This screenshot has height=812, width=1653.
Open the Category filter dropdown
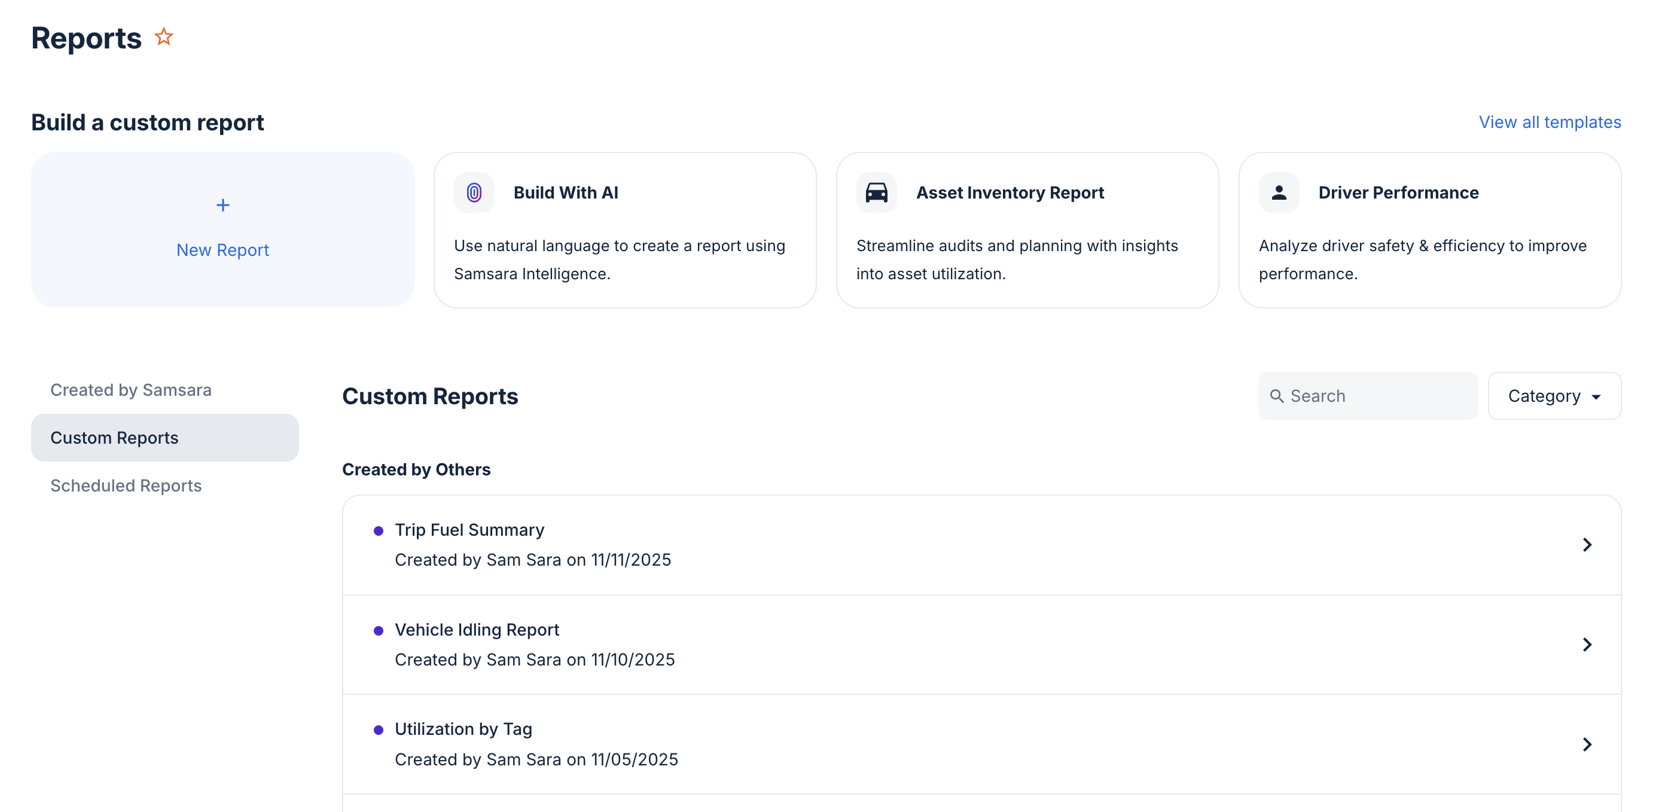(1555, 396)
